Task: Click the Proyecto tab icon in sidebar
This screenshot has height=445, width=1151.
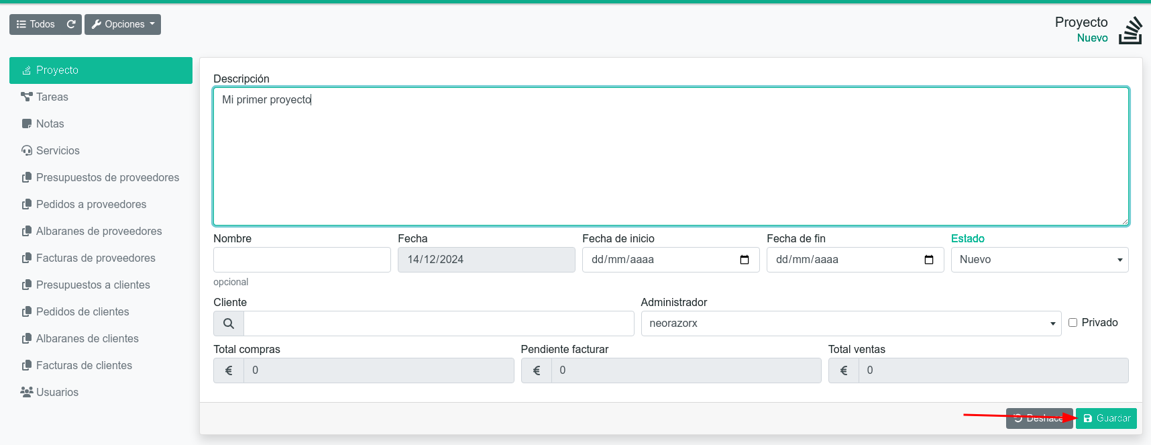Action: (27, 70)
